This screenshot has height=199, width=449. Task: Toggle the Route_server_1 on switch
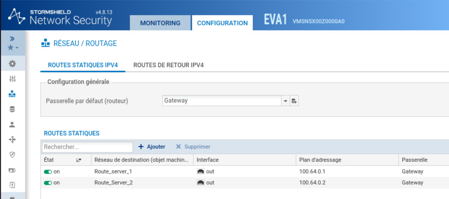coord(48,172)
